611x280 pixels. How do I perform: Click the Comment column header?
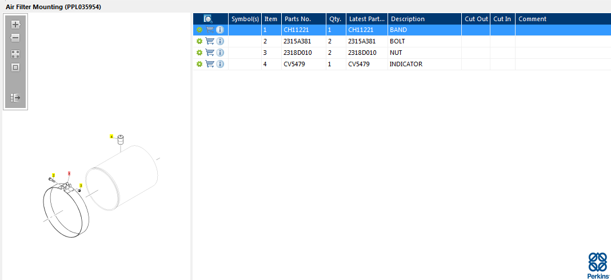(563, 19)
